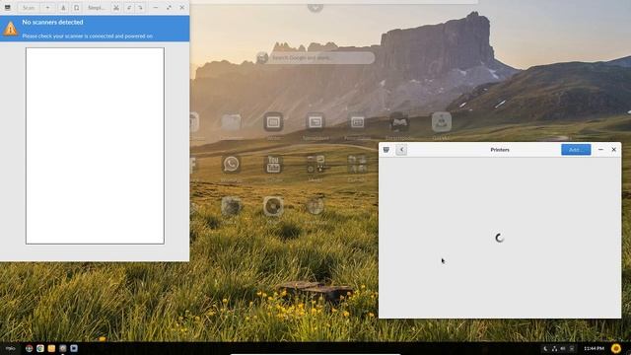
Task: Click the 11:44 PM clock
Action: [x=594, y=348]
